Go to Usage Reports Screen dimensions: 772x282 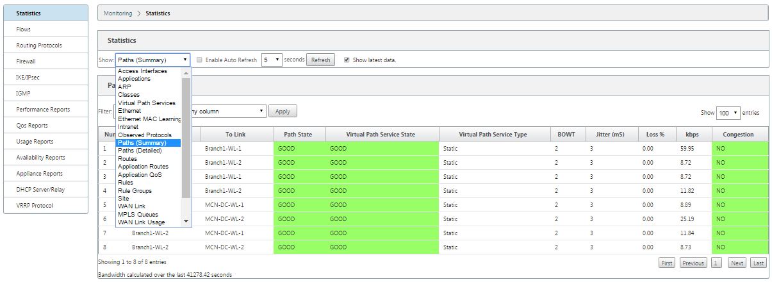pos(45,142)
